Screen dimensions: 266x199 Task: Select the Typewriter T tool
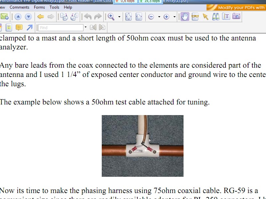9,28
